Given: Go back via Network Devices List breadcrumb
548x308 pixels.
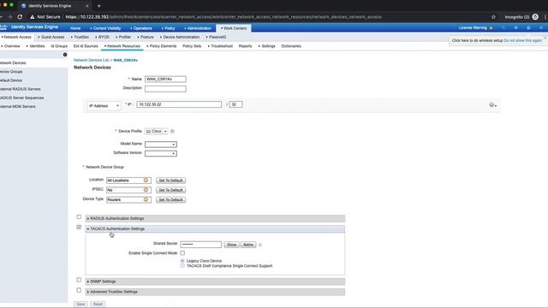Looking at the screenshot, I should click(x=91, y=61).
